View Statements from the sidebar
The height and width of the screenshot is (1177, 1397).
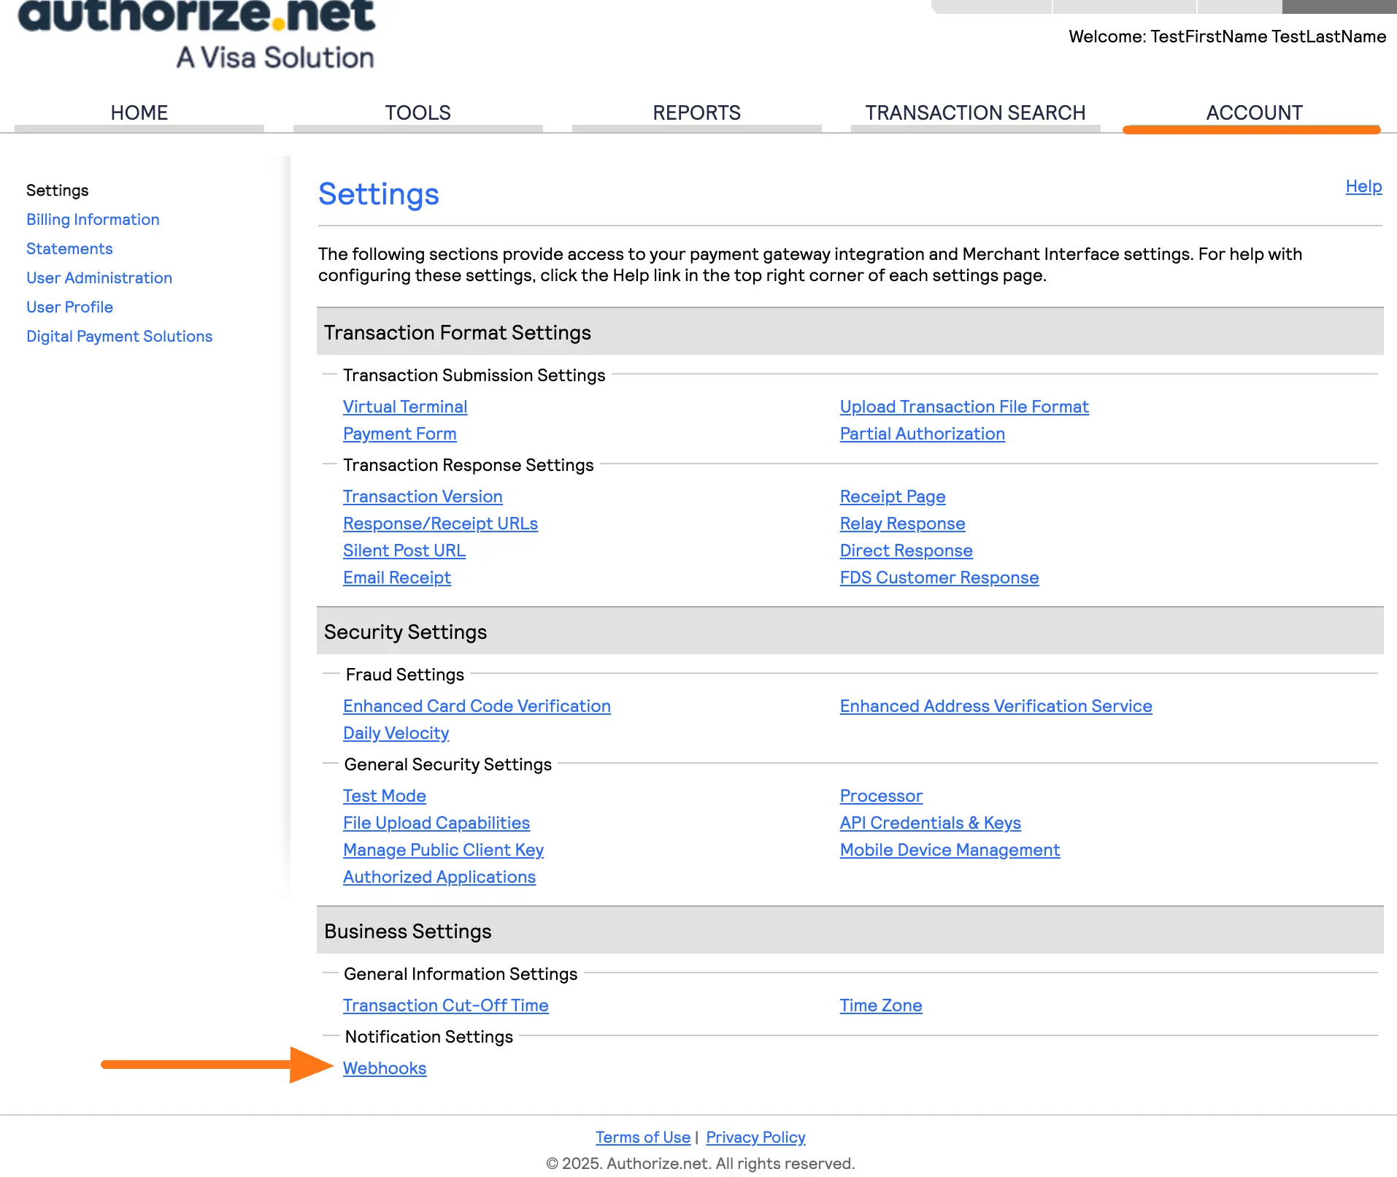tap(69, 248)
